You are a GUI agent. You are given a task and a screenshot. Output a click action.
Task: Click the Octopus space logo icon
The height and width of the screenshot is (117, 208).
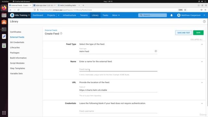[x=12, y=15]
